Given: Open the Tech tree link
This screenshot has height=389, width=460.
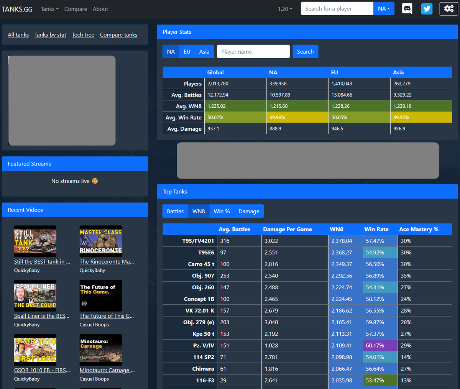Looking at the screenshot, I should tap(83, 35).
